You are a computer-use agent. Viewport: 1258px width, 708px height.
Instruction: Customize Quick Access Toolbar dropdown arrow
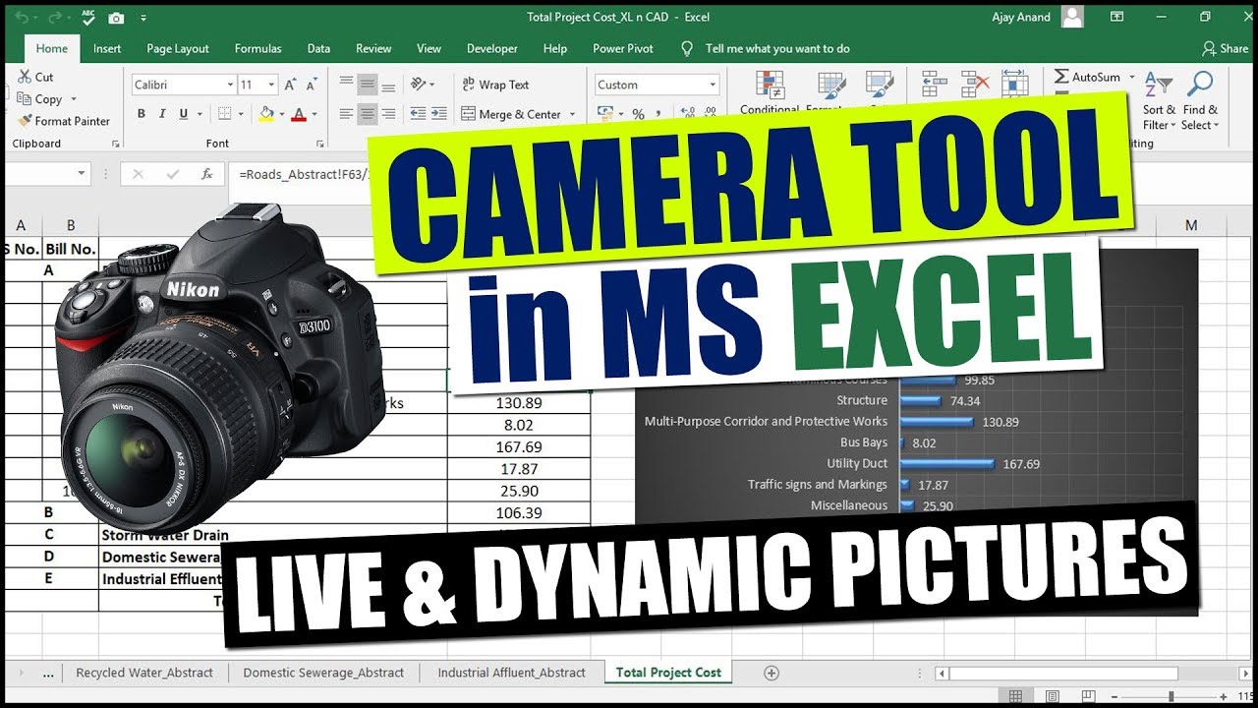point(143,18)
